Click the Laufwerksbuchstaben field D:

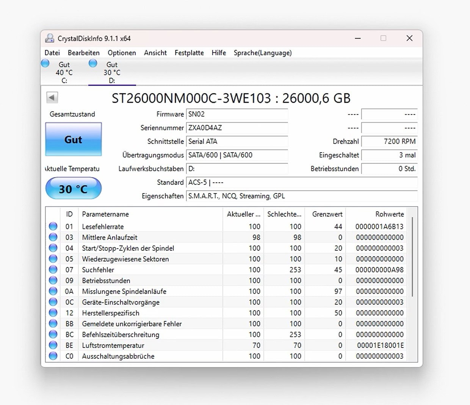click(x=237, y=169)
